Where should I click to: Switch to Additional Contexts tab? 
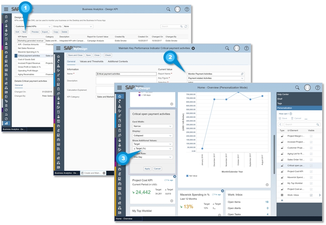click(x=118, y=62)
